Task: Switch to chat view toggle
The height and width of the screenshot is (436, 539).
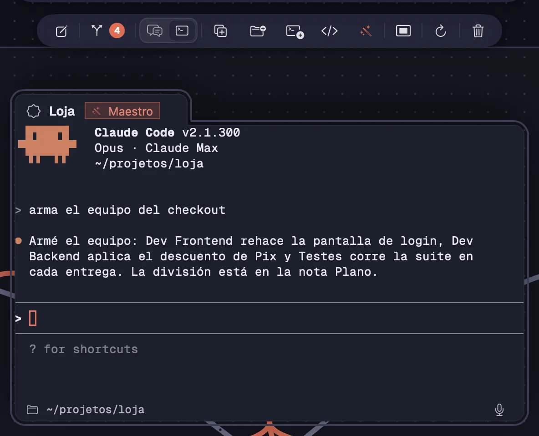Action: 155,30
